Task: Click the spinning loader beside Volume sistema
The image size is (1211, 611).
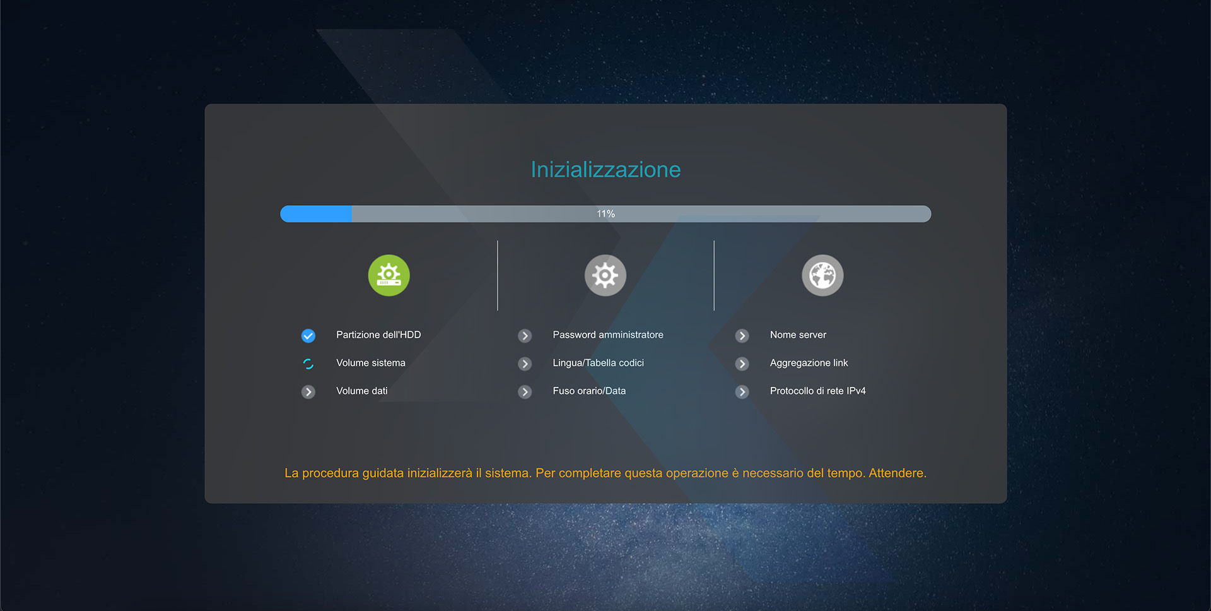Action: pyautogui.click(x=308, y=364)
